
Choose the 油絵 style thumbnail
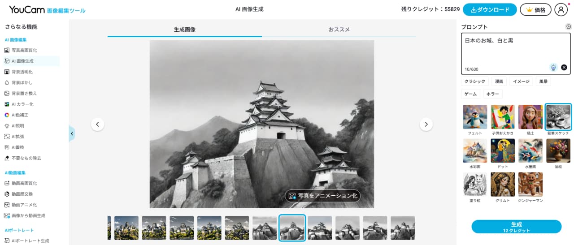(558, 150)
